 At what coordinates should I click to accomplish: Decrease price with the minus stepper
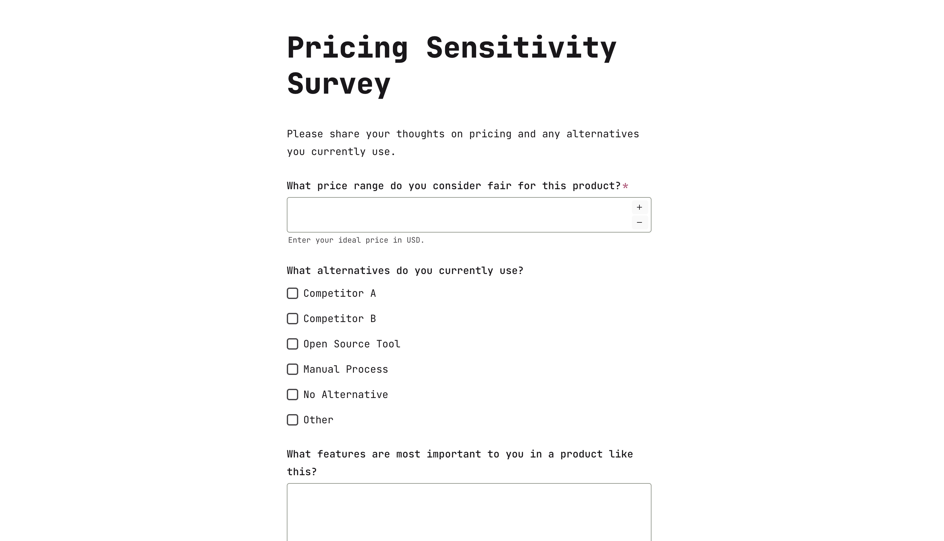639,222
